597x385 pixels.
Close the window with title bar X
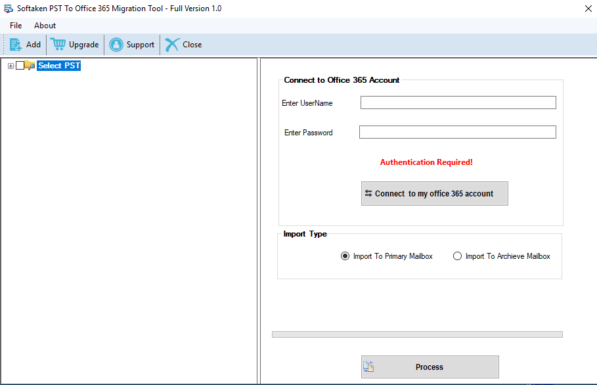pyautogui.click(x=588, y=9)
